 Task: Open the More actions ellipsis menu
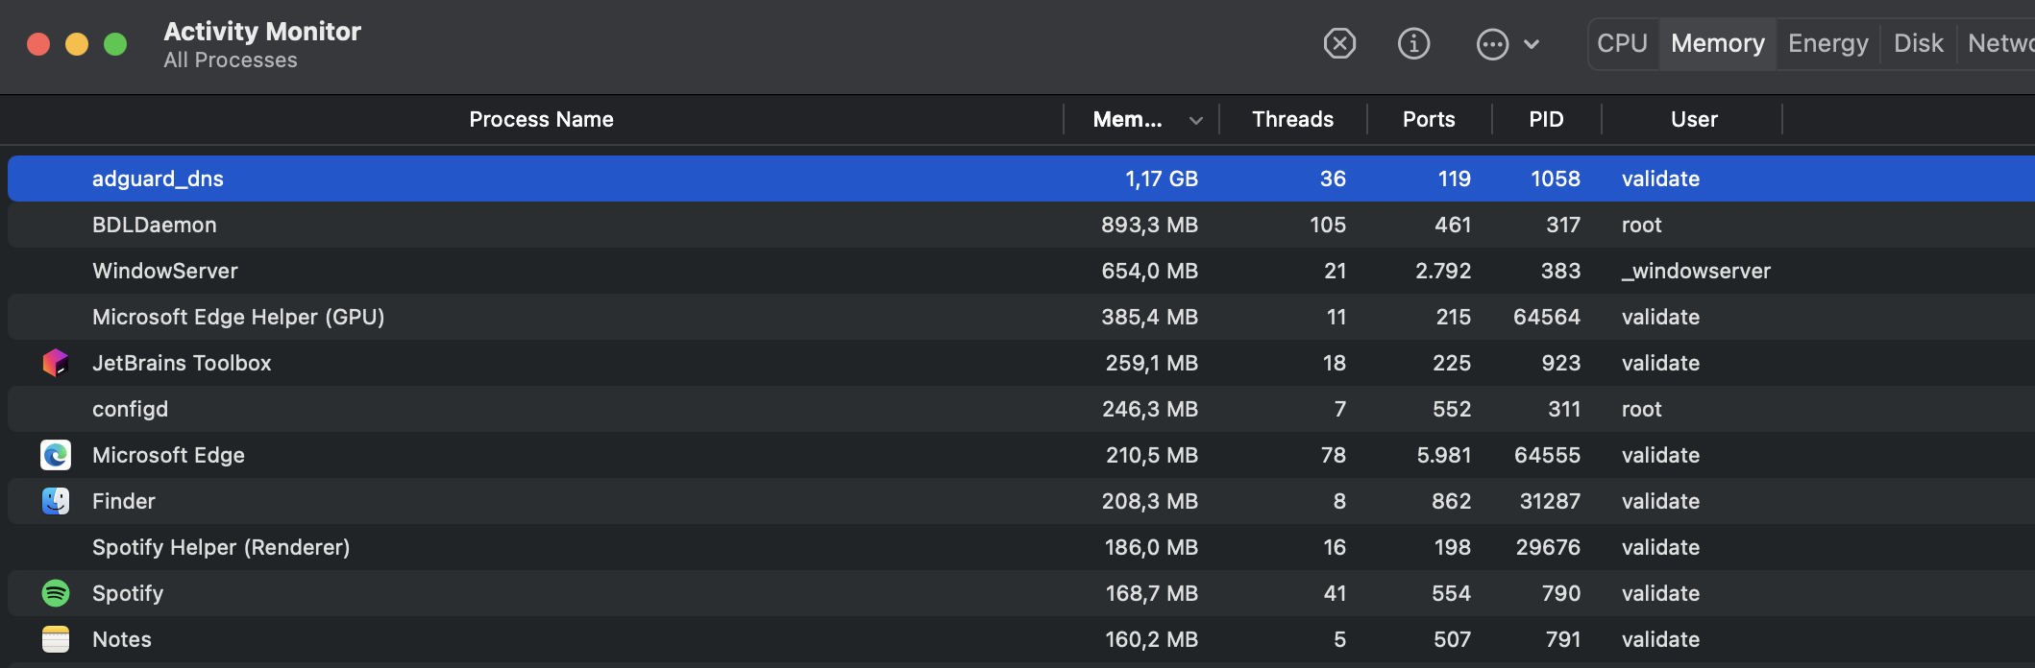pyautogui.click(x=1492, y=44)
